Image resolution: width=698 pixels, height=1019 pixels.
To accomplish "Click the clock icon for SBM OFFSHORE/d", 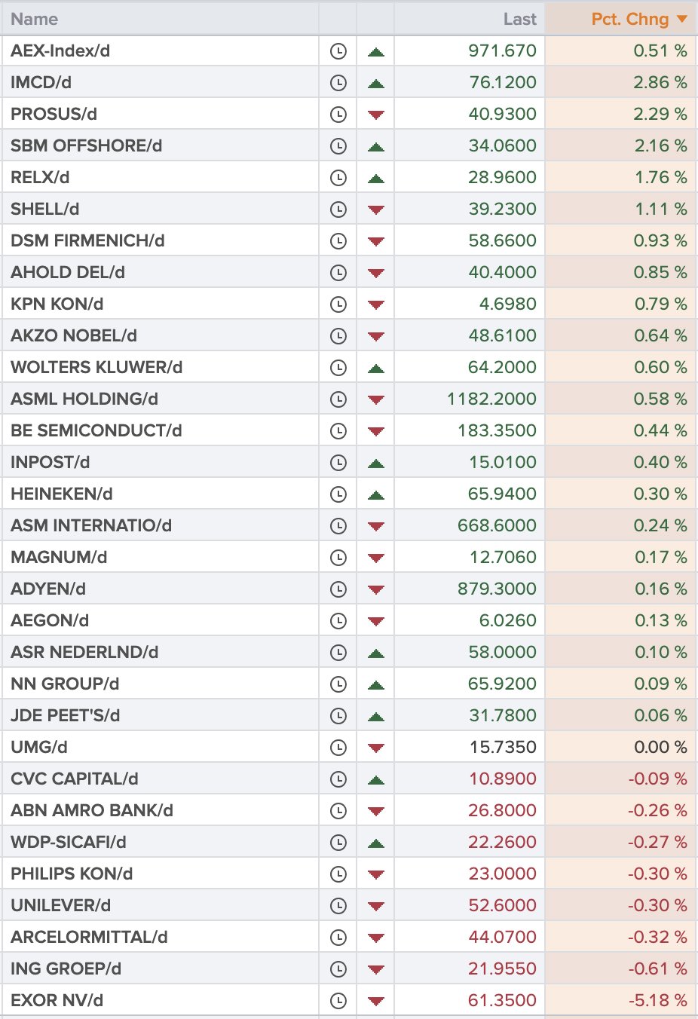I will point(338,146).
